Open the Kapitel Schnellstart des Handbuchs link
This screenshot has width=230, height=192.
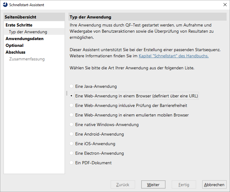click(x=174, y=56)
